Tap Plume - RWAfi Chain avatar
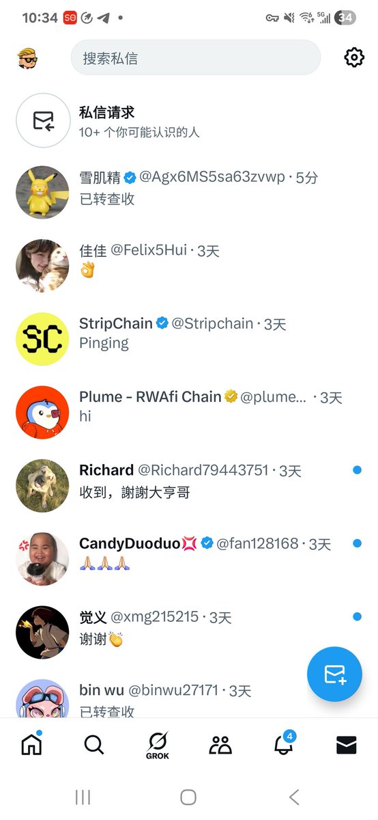The image size is (378, 820). pos(43,413)
